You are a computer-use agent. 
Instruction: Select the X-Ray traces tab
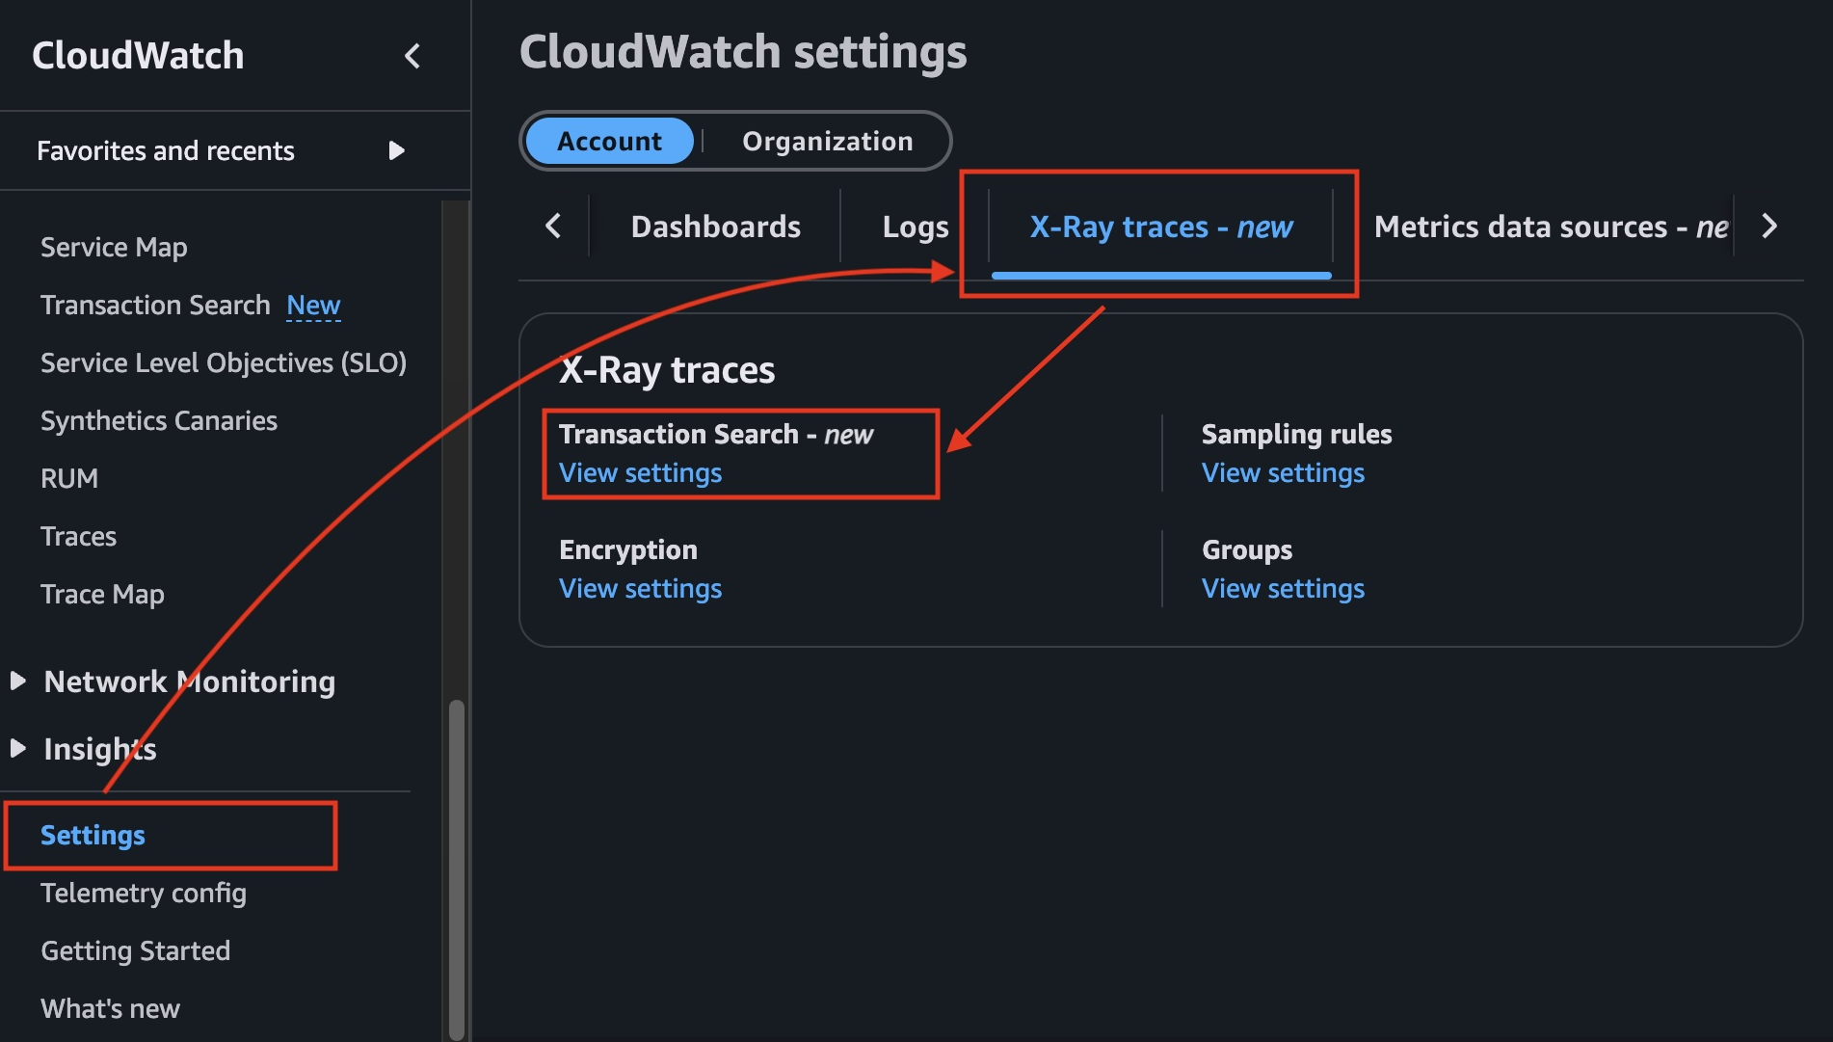1160,227
